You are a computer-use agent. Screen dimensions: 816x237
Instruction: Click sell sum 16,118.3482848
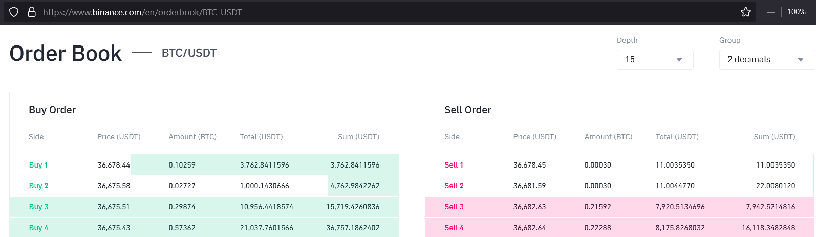(768, 228)
